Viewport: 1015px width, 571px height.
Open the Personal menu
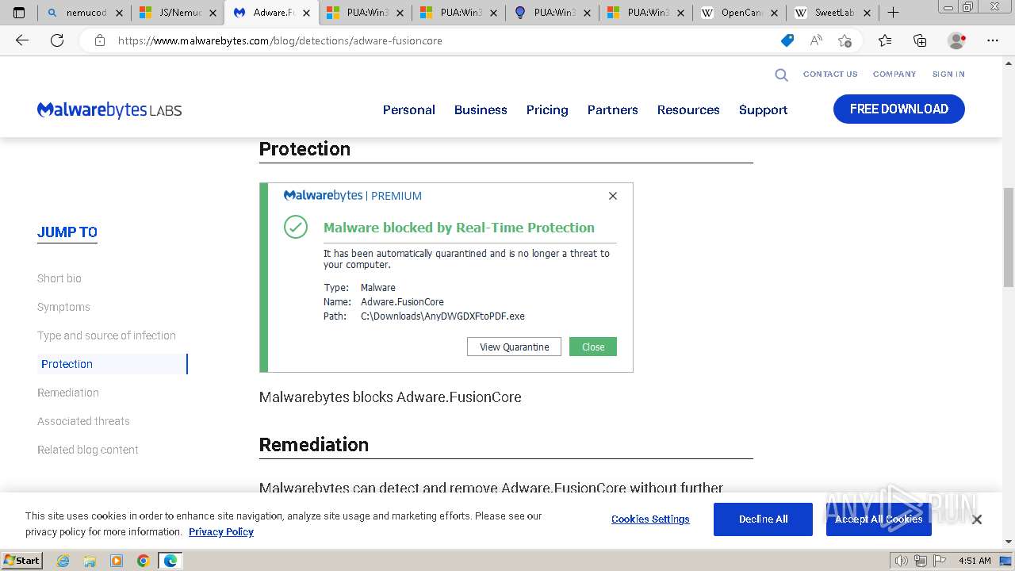coord(409,110)
